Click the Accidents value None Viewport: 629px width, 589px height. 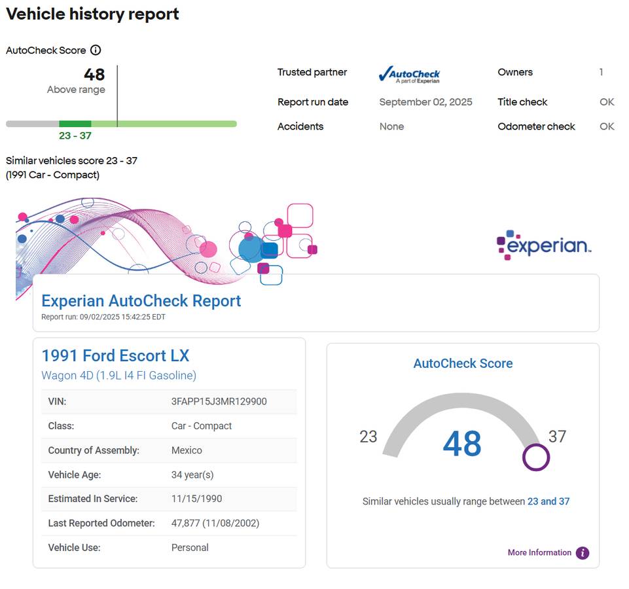tap(391, 126)
